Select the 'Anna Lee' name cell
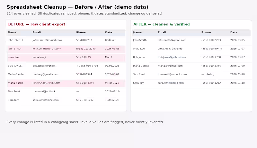 (x=139, y=49)
